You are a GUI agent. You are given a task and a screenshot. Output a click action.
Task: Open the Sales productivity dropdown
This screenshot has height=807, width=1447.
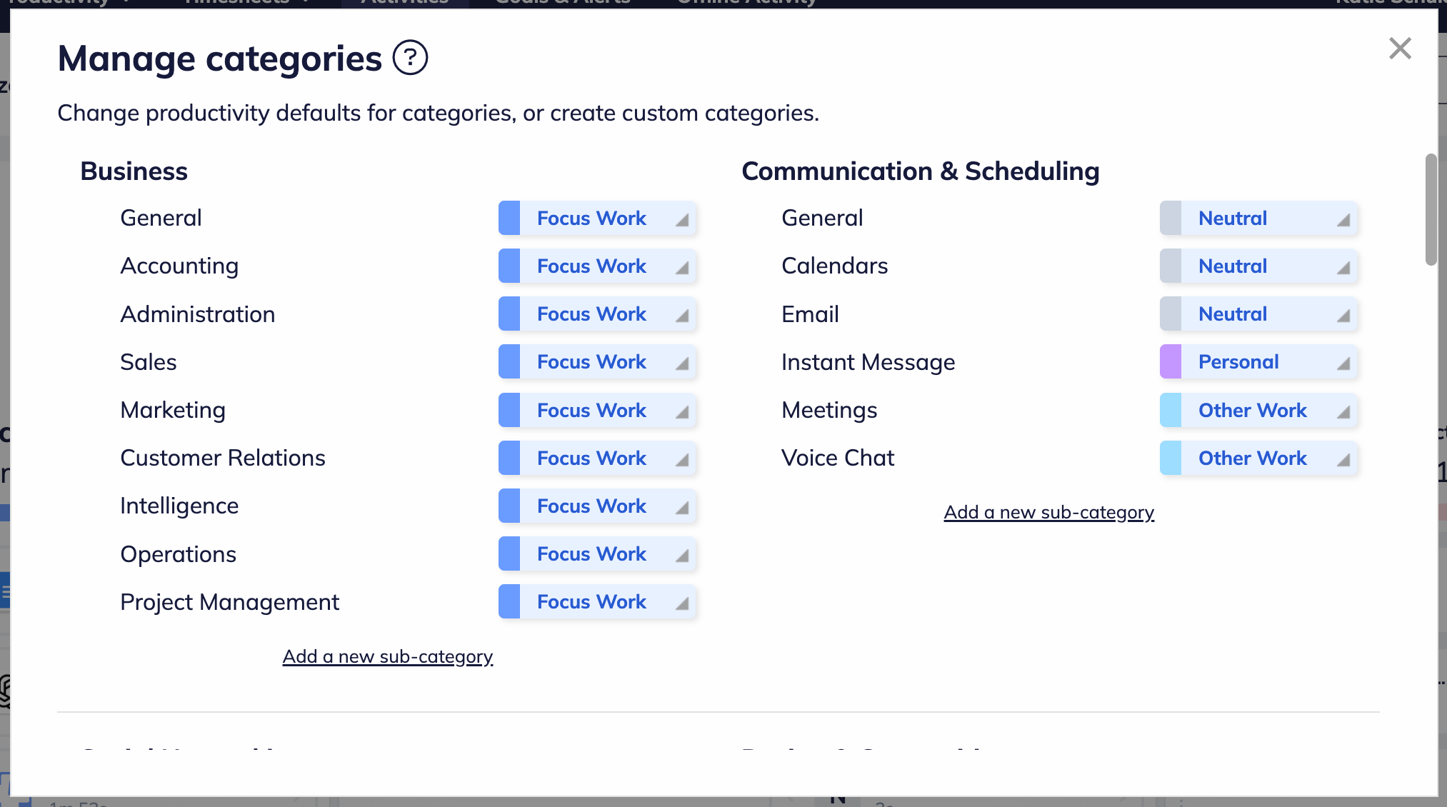[x=597, y=362]
